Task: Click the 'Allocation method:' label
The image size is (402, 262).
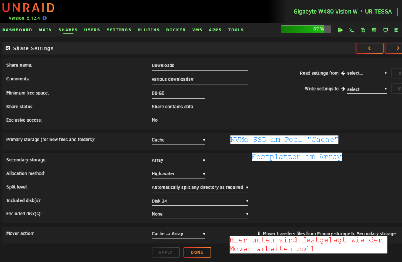Action: tap(26, 173)
